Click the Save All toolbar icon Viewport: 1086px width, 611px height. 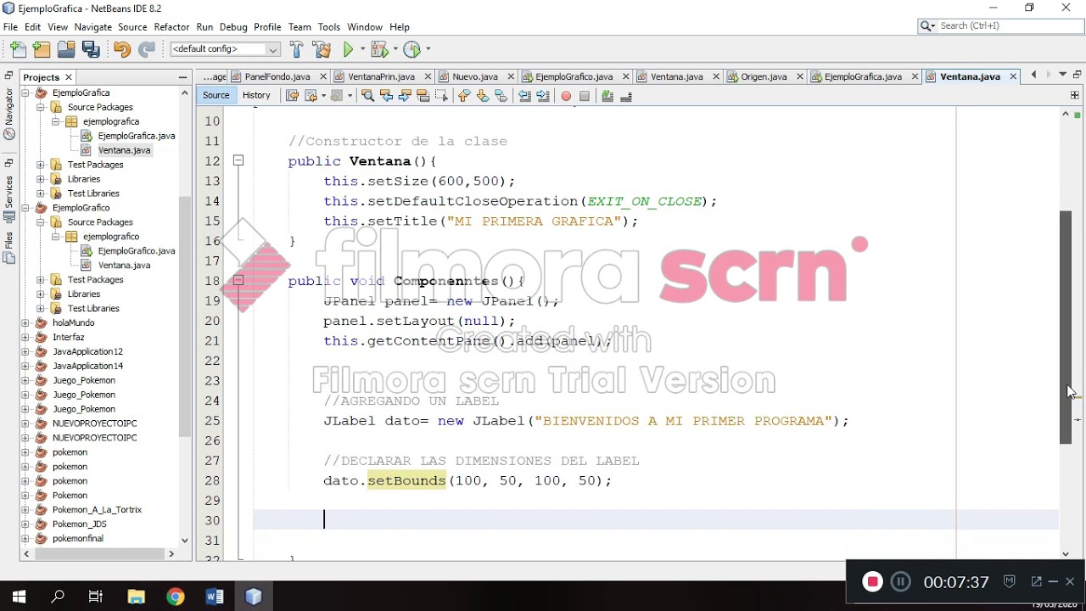(x=91, y=49)
